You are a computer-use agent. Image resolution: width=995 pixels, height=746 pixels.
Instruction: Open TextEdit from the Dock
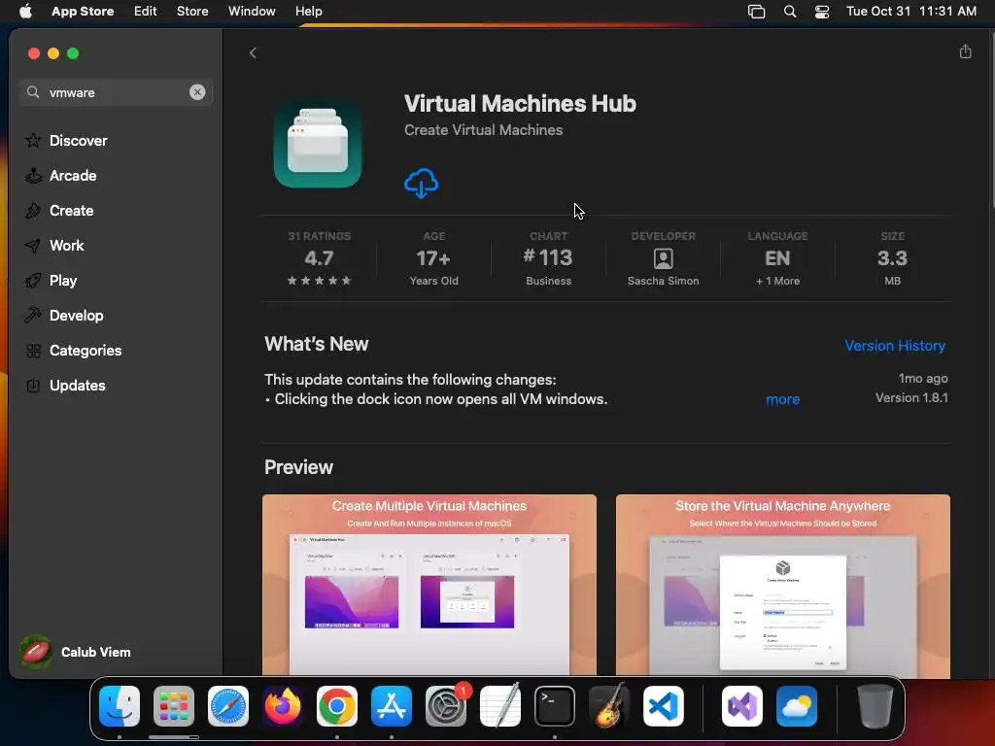[x=500, y=706]
